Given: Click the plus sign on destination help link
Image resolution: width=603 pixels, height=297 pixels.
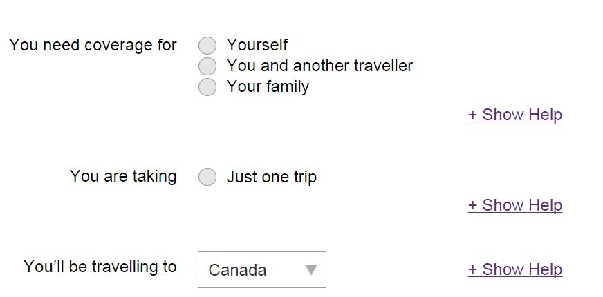Looking at the screenshot, I should click(473, 270).
